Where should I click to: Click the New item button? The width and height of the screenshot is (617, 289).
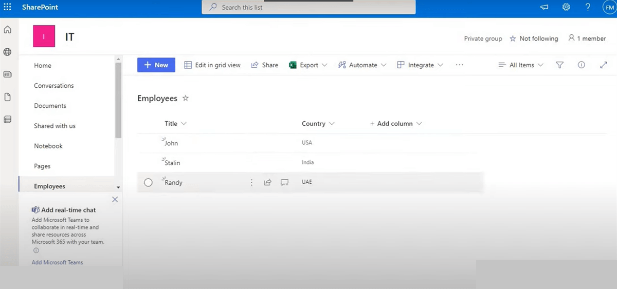pyautogui.click(x=156, y=65)
